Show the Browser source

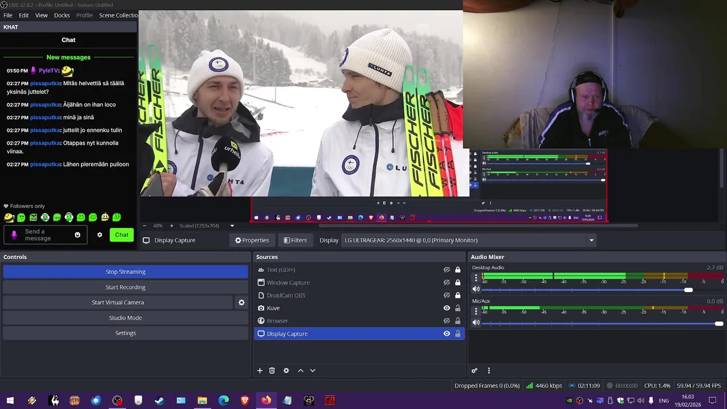point(447,321)
